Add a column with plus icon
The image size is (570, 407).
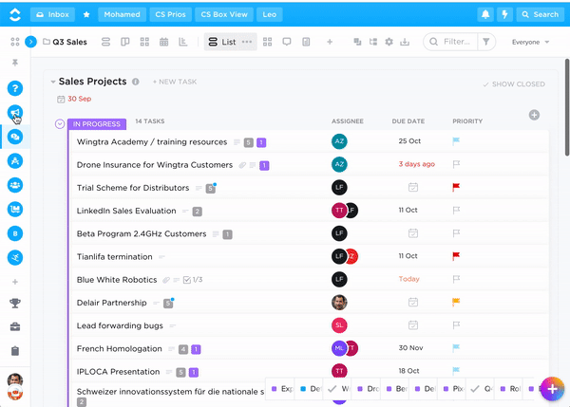pos(534,115)
